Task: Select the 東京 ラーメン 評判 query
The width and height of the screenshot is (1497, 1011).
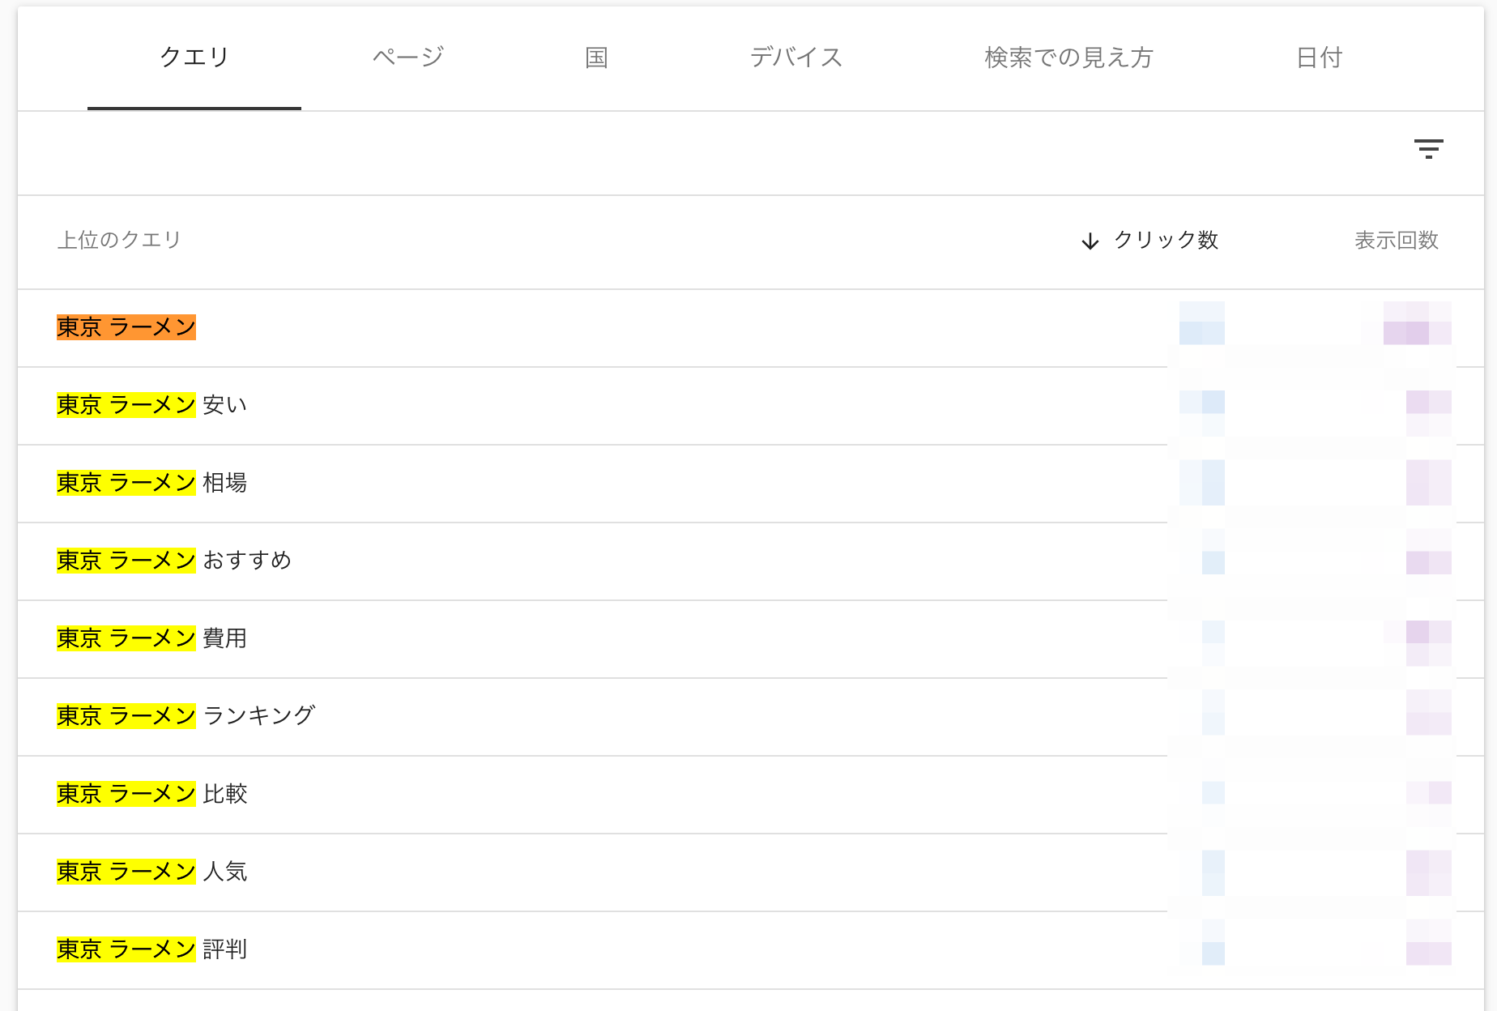Action: click(x=151, y=949)
